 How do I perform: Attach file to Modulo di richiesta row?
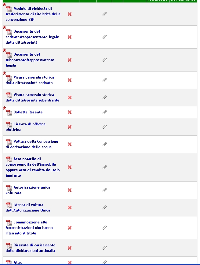pyautogui.click(x=104, y=14)
